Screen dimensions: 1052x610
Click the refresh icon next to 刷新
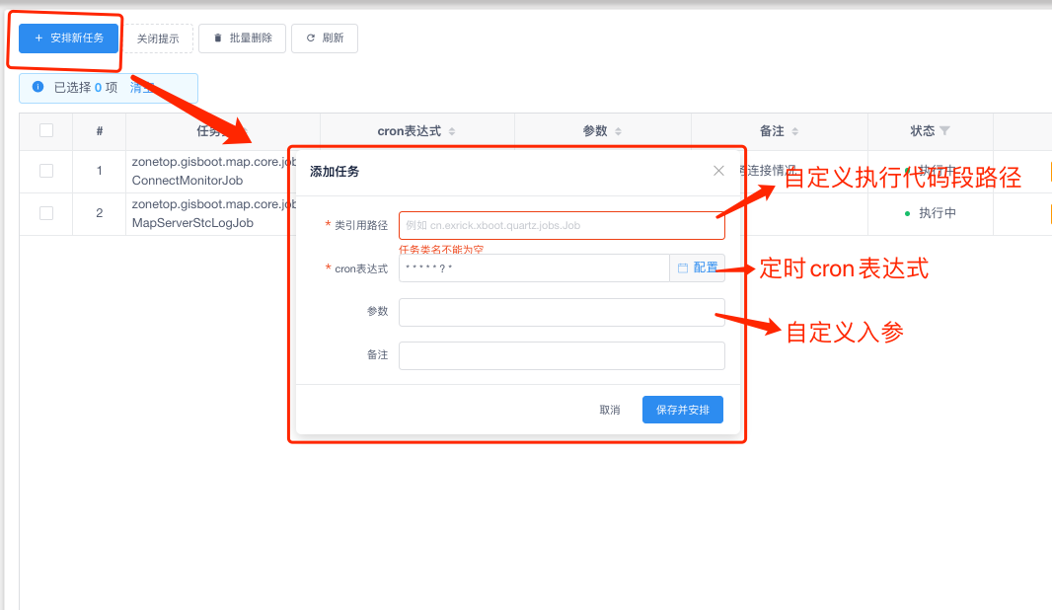311,38
